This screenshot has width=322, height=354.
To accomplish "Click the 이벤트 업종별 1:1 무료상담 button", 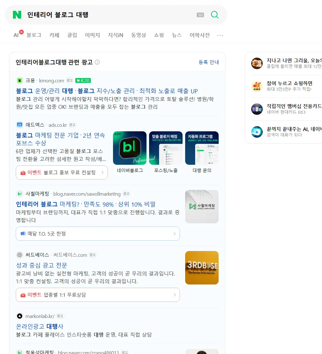I will tap(98, 295).
